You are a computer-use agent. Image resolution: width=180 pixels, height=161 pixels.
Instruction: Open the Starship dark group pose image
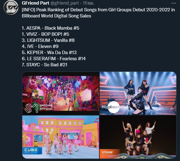coord(138,137)
